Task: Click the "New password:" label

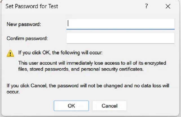Action: (x=24, y=24)
